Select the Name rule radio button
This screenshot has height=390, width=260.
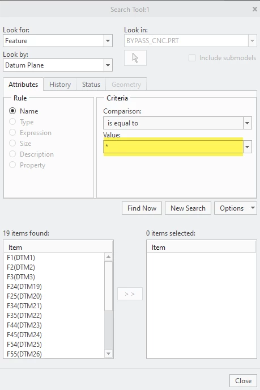12,111
